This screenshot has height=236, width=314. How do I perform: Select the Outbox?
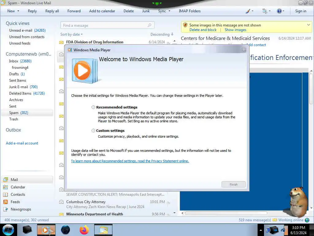[13, 130]
